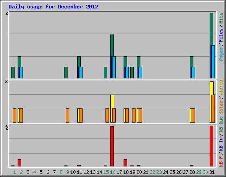Click day label 28 on the x-axis

coord(192,172)
